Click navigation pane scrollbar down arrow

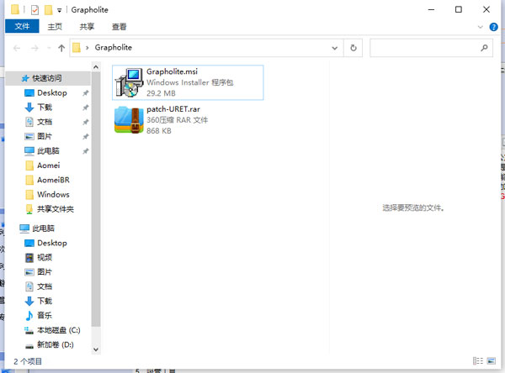tap(96, 349)
